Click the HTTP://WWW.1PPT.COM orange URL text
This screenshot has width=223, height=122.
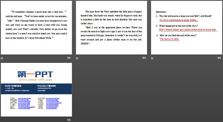36,80
